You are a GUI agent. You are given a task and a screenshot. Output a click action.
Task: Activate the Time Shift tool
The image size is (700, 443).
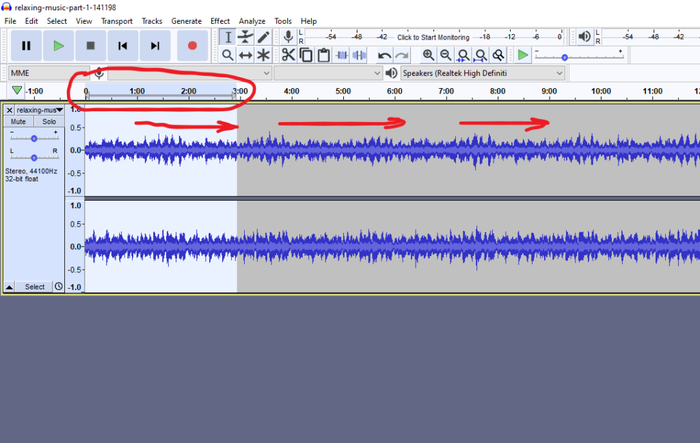pos(245,55)
